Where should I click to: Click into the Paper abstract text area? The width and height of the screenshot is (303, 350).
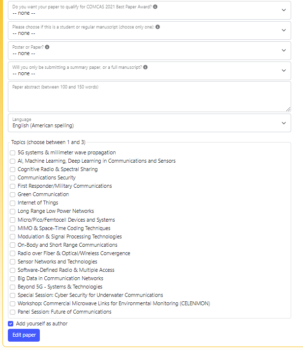(150, 97)
